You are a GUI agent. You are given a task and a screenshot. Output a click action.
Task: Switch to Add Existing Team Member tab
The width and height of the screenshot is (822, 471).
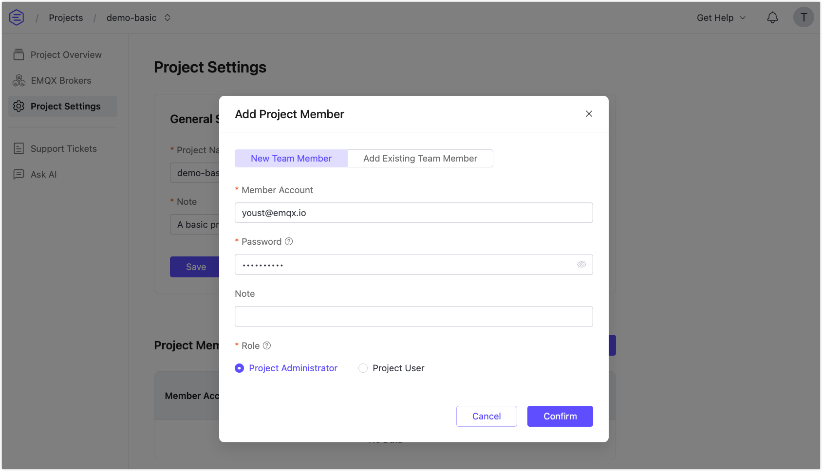point(420,159)
